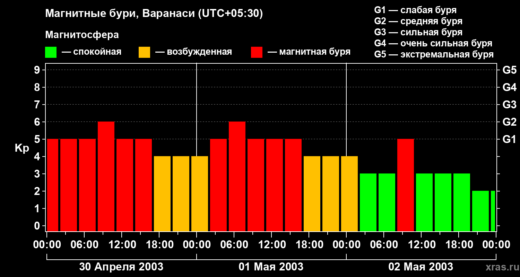Click the 'Магнитосфера' legend heading
This screenshot has width=520, height=277.
(82, 35)
